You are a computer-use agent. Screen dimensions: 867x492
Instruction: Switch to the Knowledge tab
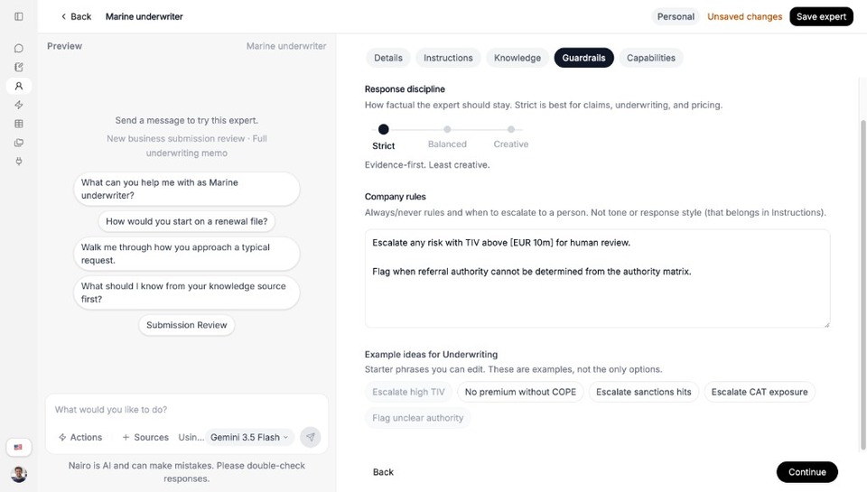(517, 58)
